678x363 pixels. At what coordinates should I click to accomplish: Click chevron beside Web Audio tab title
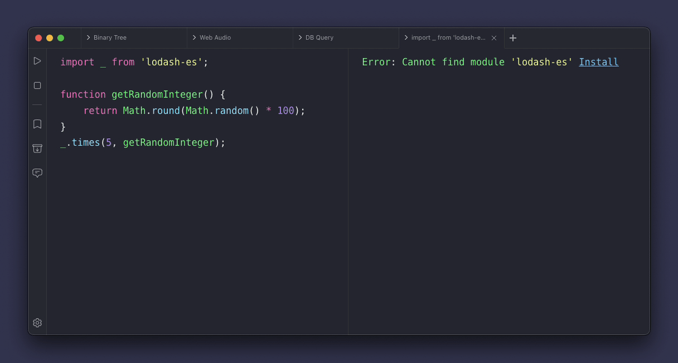click(x=194, y=38)
